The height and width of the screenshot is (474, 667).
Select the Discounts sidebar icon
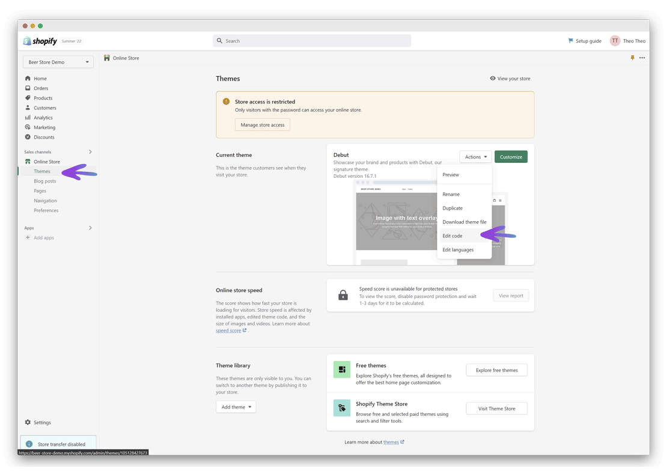(x=28, y=137)
